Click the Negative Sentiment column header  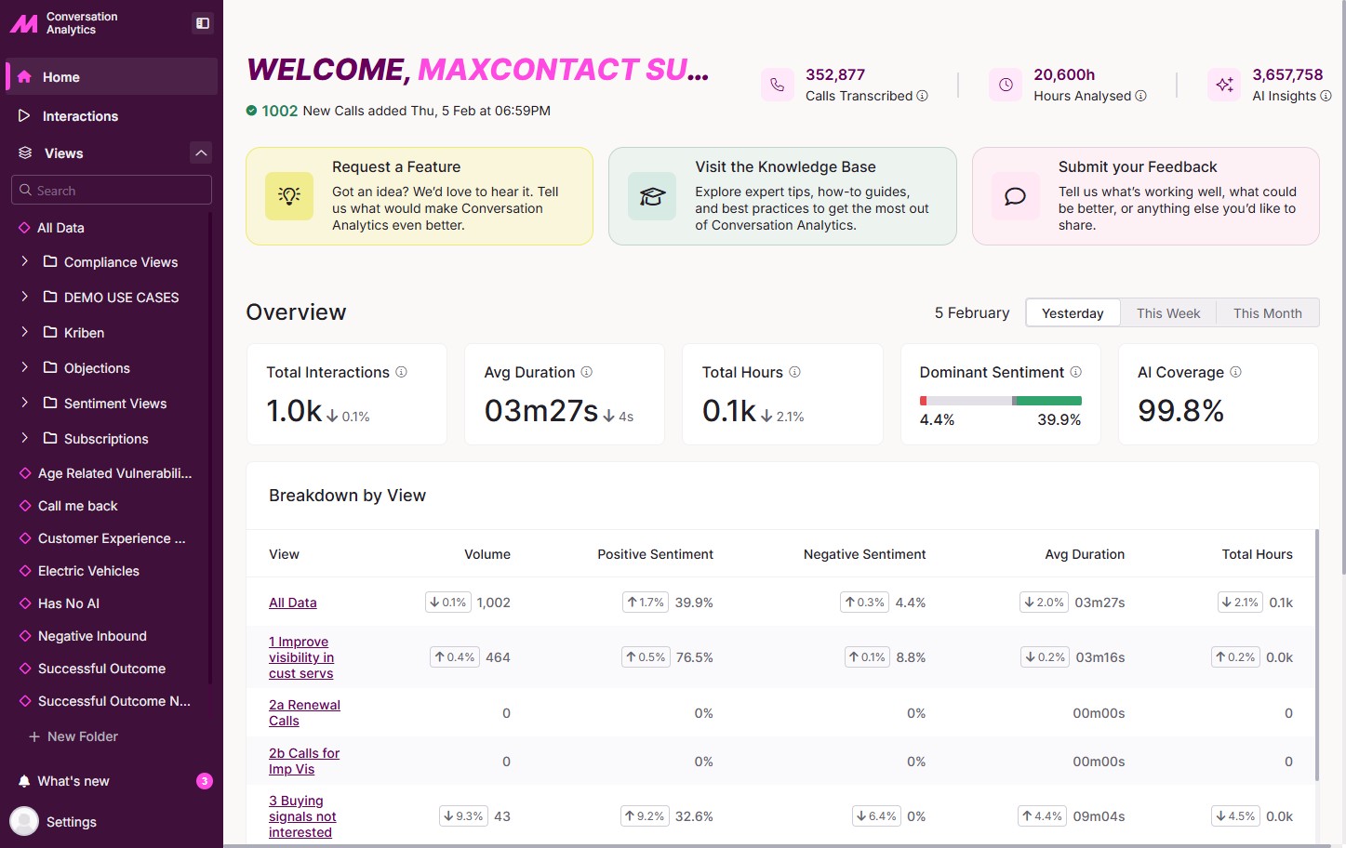[x=864, y=554]
